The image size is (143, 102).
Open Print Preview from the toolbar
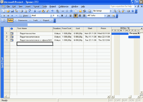click(26, 11)
